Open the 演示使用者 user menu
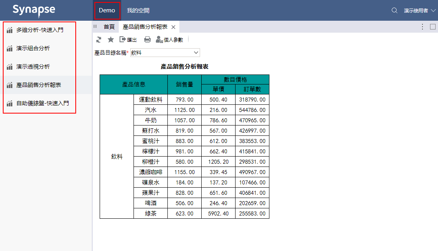Viewport: 438px width, 251px height. (420, 10)
